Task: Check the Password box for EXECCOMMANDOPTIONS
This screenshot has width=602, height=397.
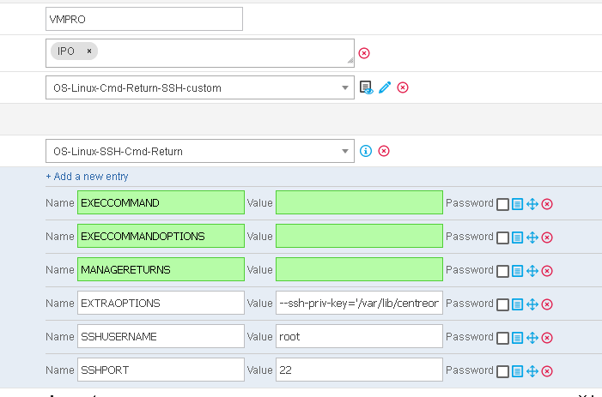Action: pyautogui.click(x=502, y=238)
